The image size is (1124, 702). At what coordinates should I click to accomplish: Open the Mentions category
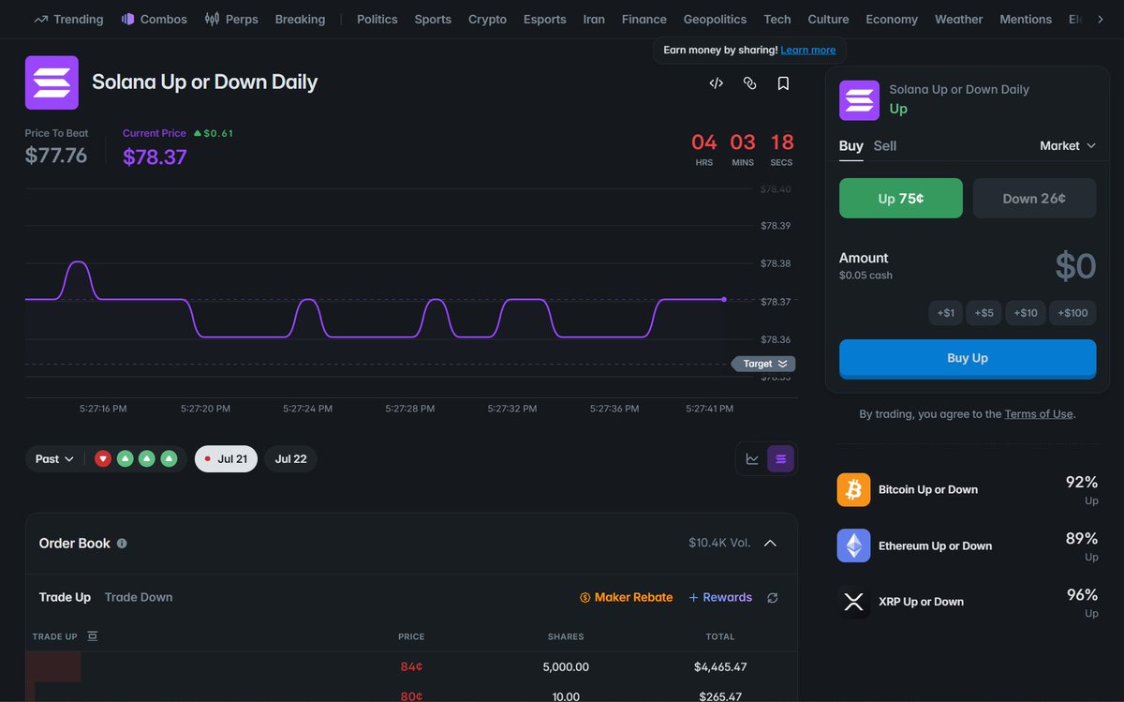tap(1026, 19)
